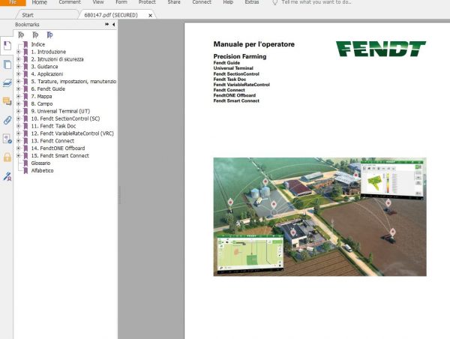Open the Bookmarks panel icon in sidebar
This screenshot has height=339, width=450.
[7, 46]
